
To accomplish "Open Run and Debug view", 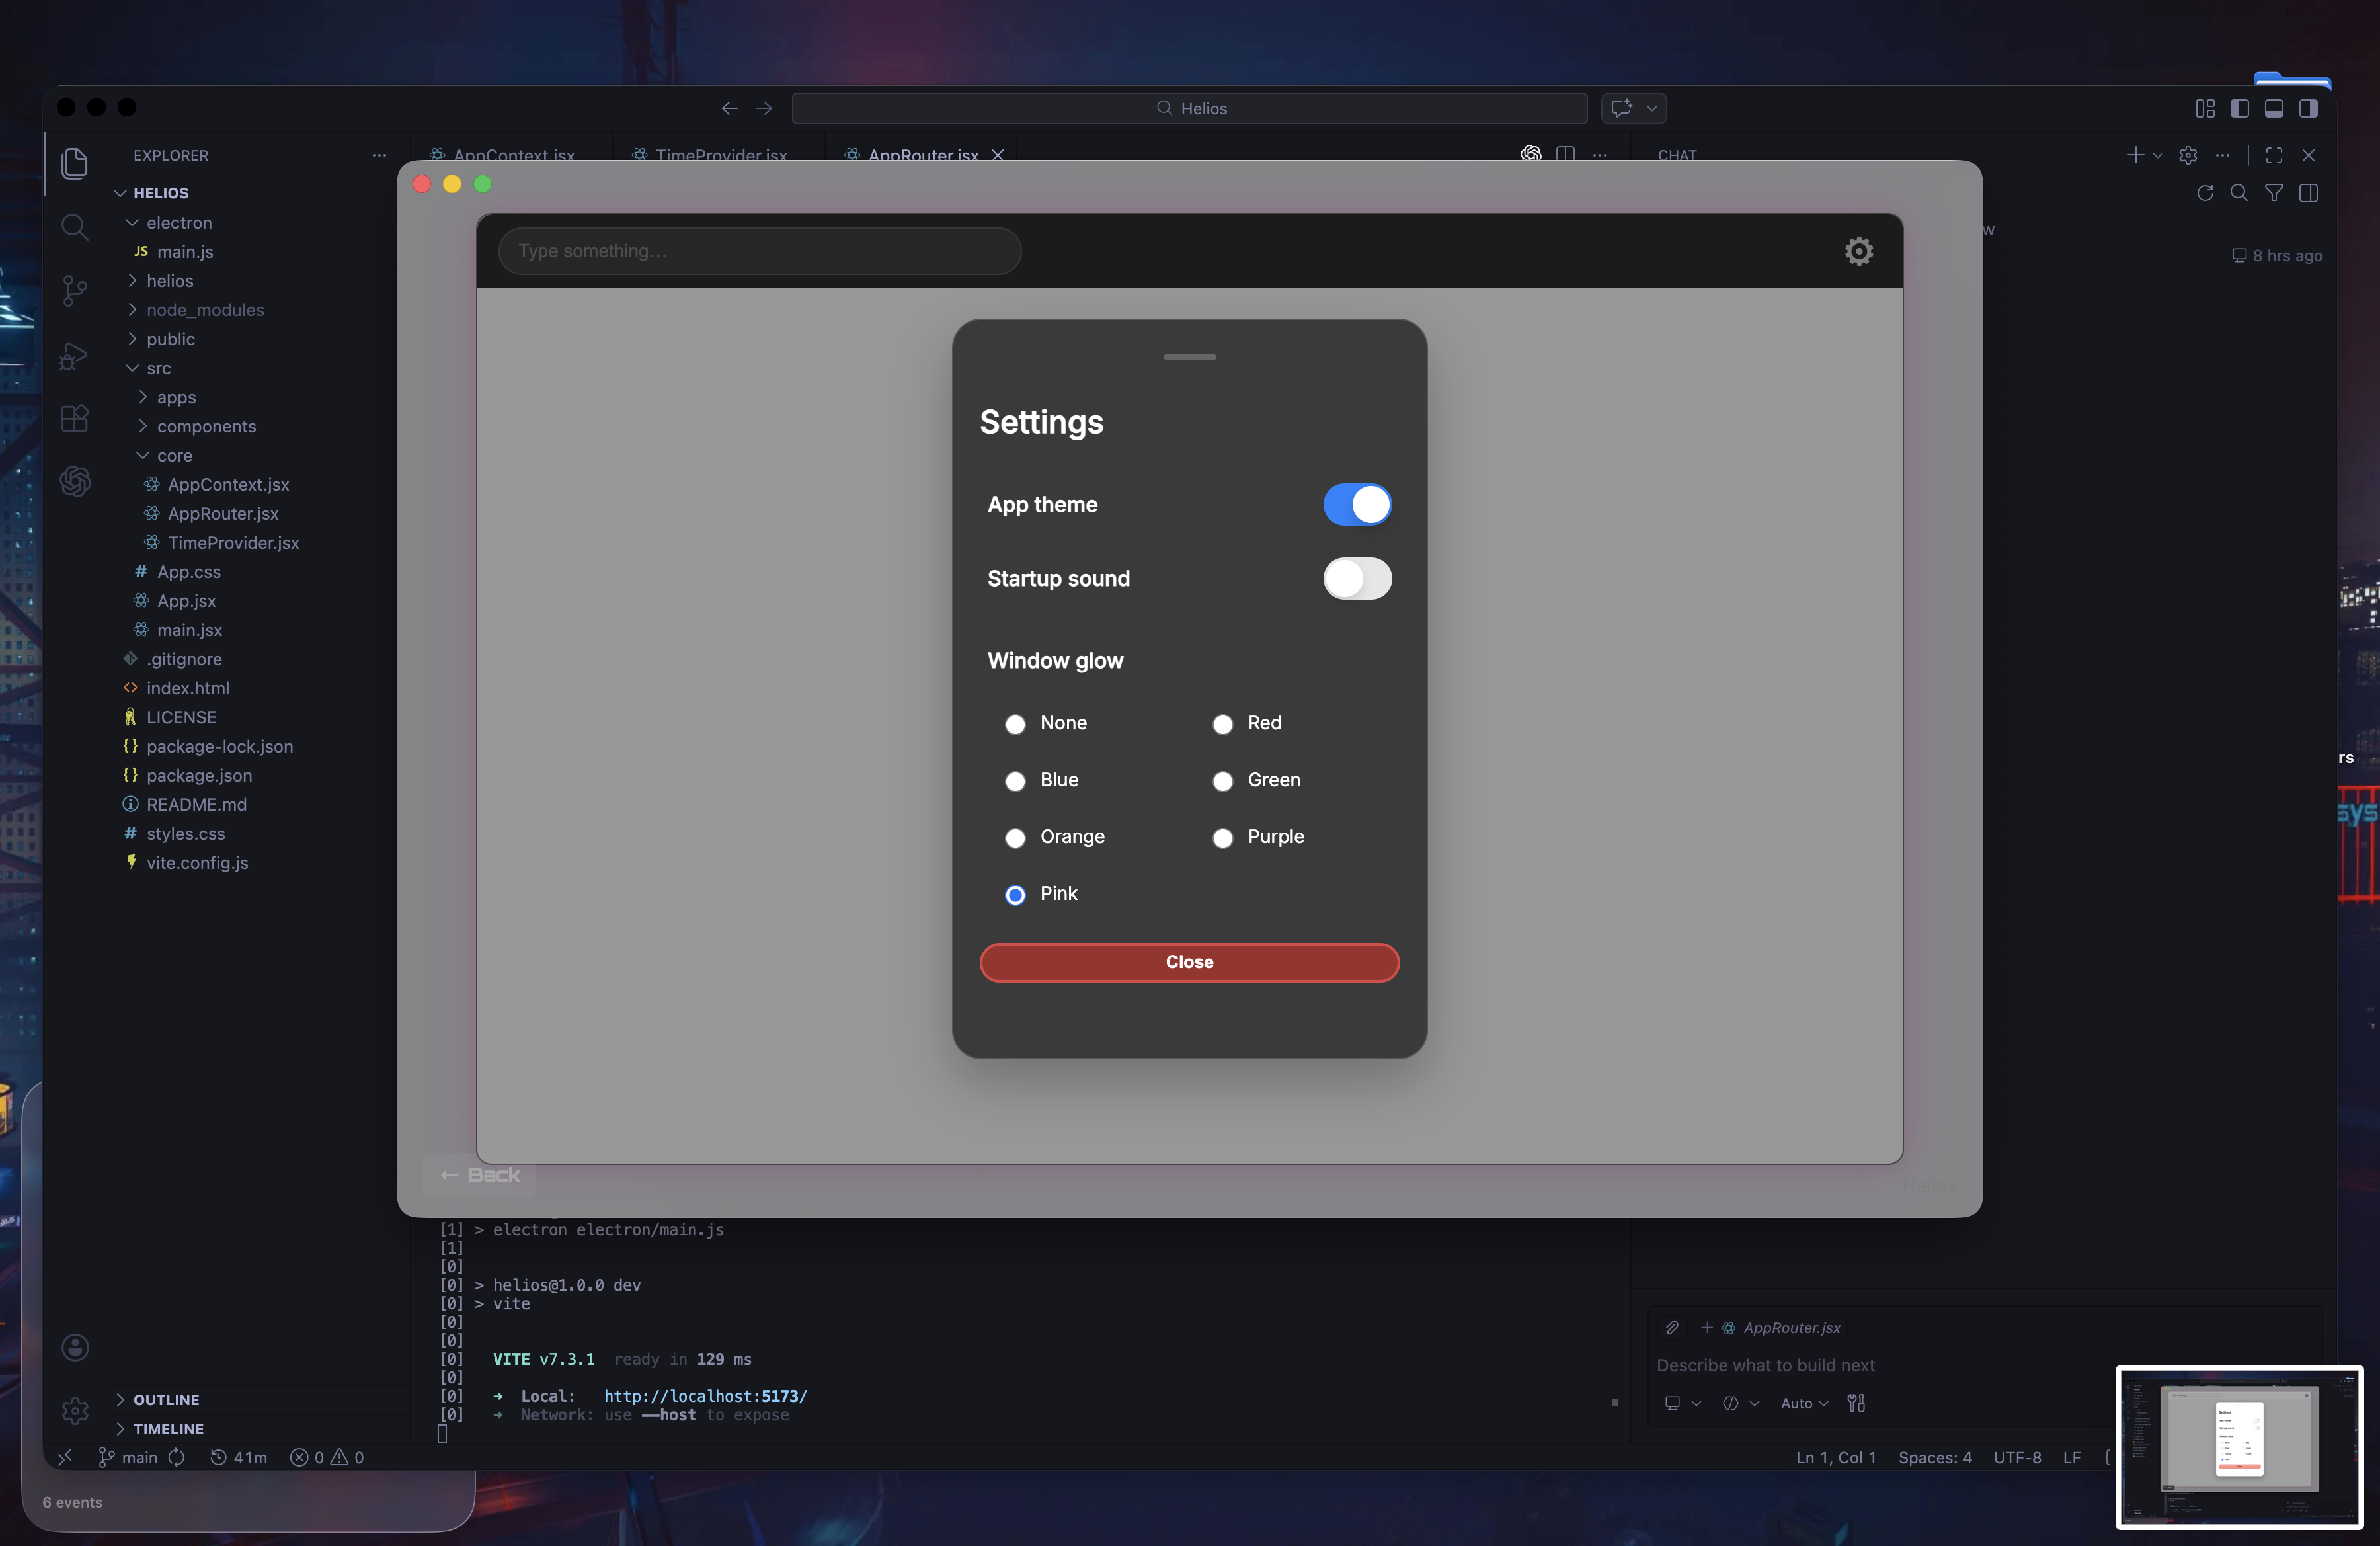I will [74, 356].
